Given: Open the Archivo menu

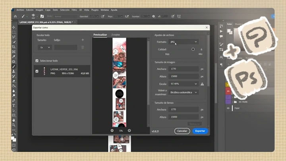Looking at the screenshot, I should tap(20, 10).
